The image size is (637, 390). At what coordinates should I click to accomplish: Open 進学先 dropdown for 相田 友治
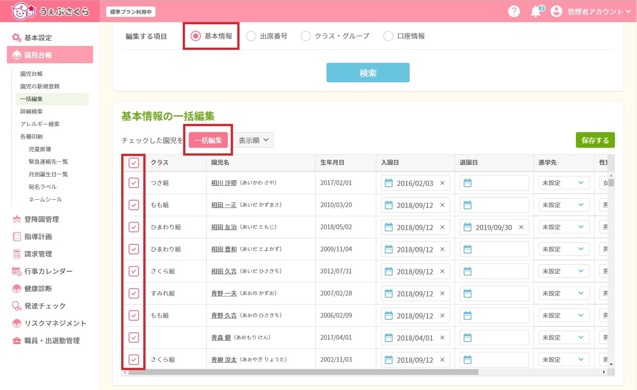[564, 227]
